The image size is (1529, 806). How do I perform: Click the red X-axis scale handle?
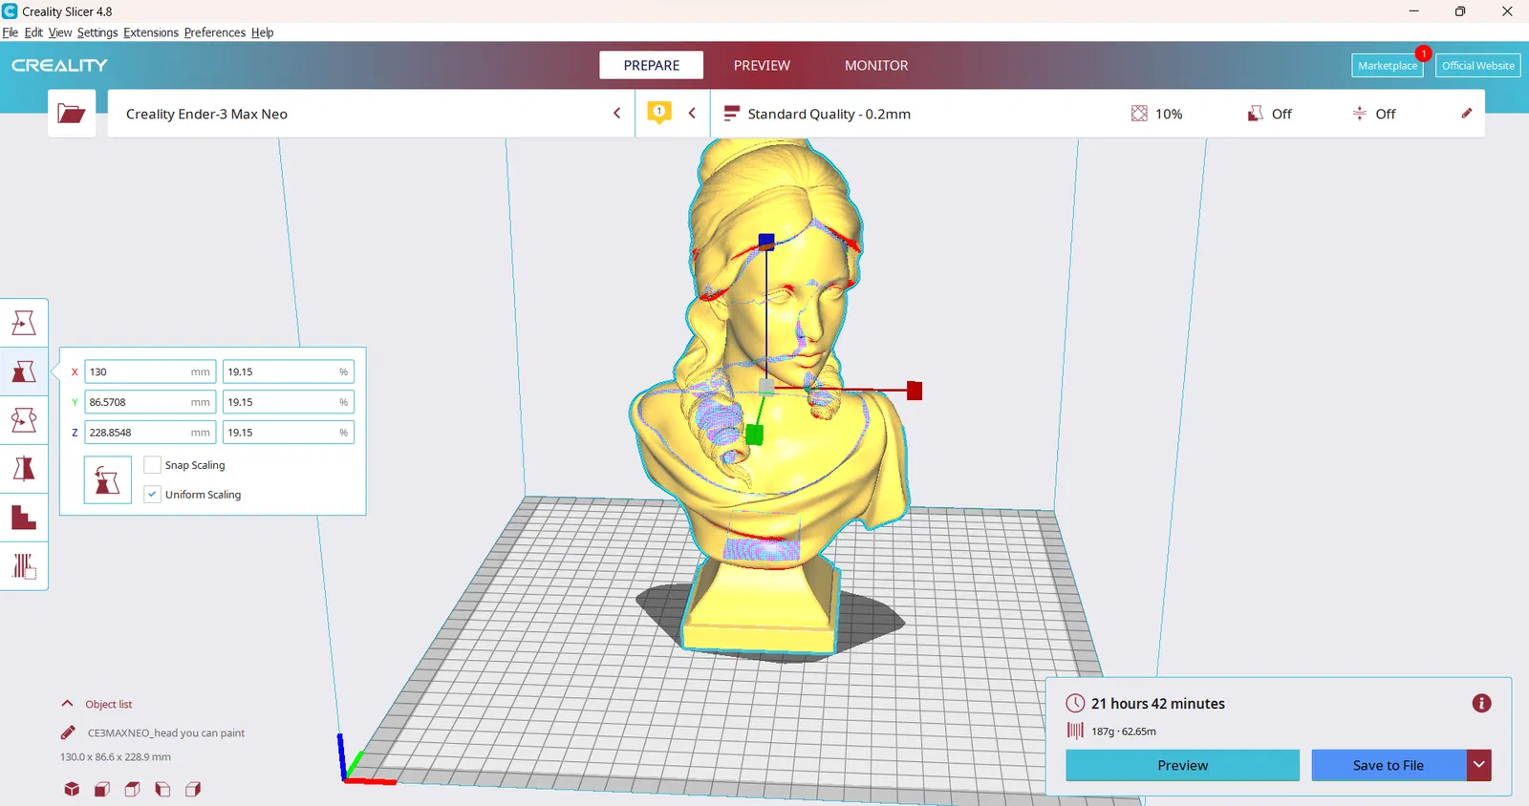[x=915, y=391]
